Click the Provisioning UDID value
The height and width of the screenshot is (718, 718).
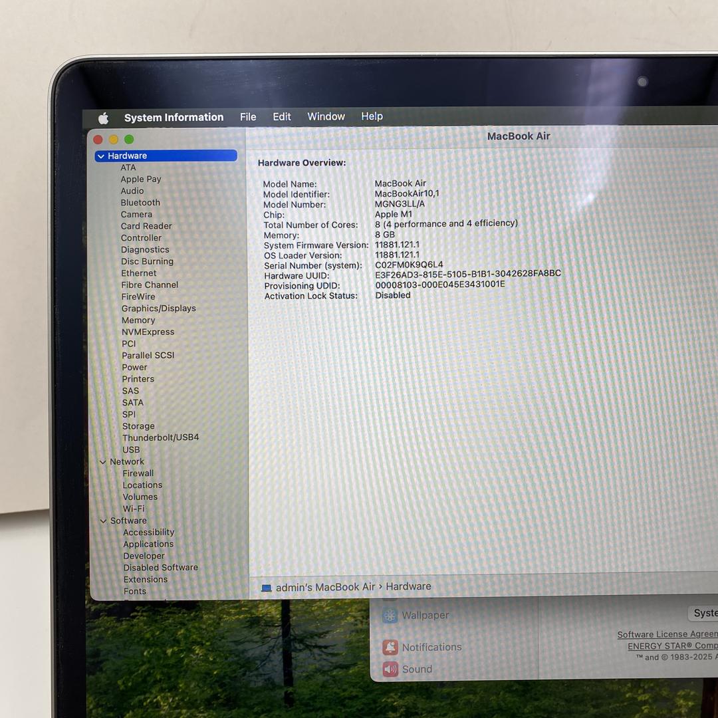pos(439,285)
